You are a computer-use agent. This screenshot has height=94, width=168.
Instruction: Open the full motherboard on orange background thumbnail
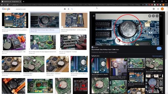click(x=74, y=20)
